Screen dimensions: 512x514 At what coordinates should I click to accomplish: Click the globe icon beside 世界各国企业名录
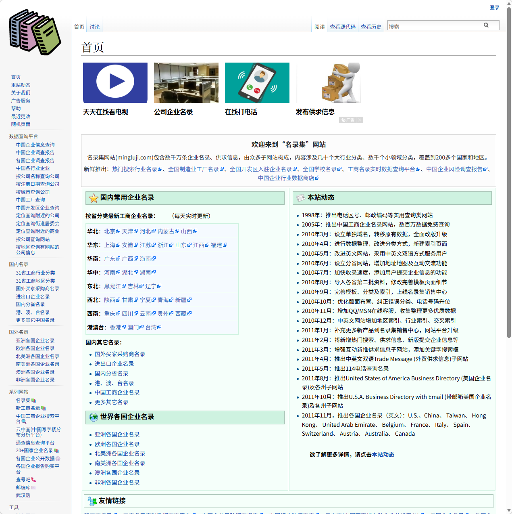click(x=93, y=417)
